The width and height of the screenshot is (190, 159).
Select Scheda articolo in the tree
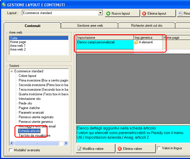tap(29, 131)
